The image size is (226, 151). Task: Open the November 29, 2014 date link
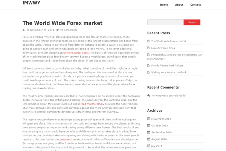42,30
